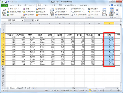Switch to the Insert (挿入) tab

coord(19,5)
